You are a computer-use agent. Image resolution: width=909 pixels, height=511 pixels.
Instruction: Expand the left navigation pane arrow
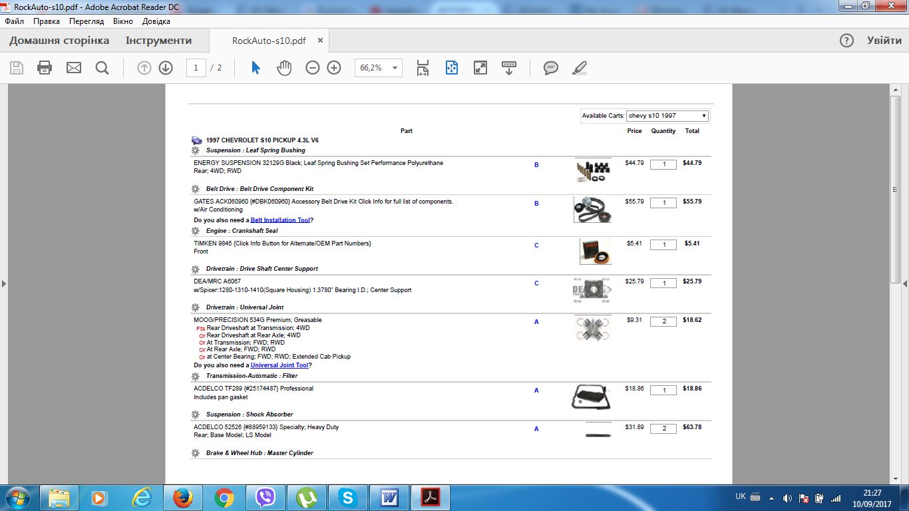click(x=4, y=284)
